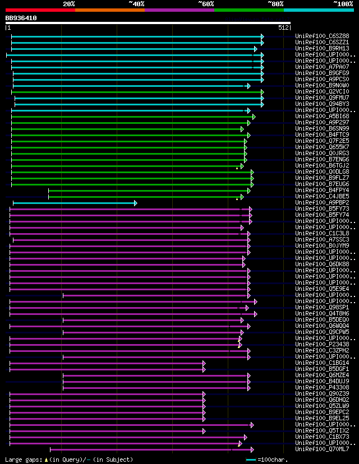Open hit UniRef100_C6SZ88
Image resolution: width=359 pixels, height=464 pixels.
322,36
